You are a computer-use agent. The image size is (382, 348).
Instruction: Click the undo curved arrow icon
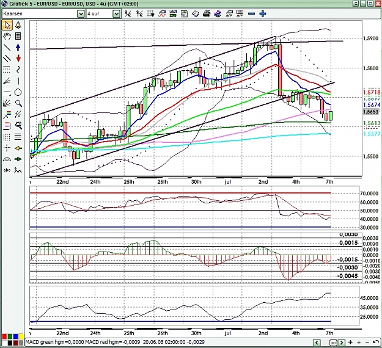[376, 343]
